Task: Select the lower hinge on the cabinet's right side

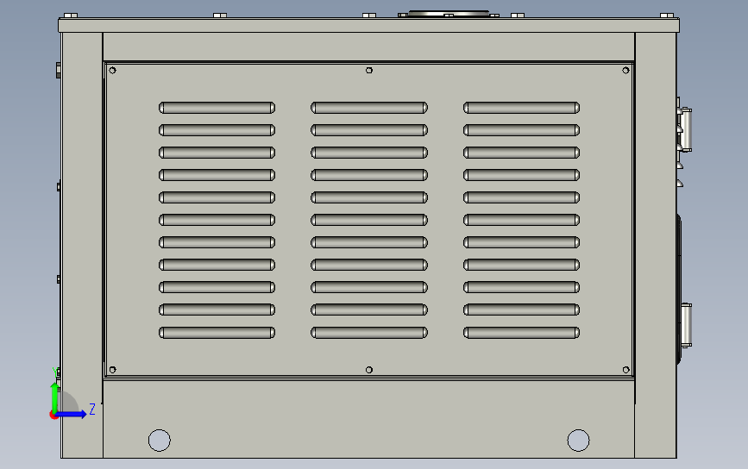Action: 687,325
